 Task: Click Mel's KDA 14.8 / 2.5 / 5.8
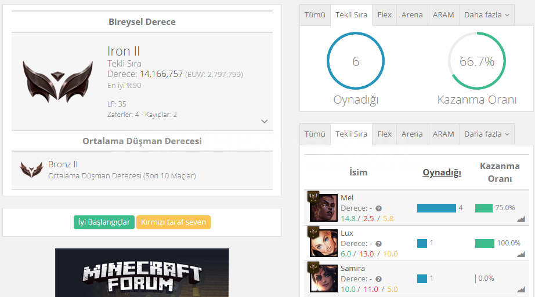click(367, 219)
